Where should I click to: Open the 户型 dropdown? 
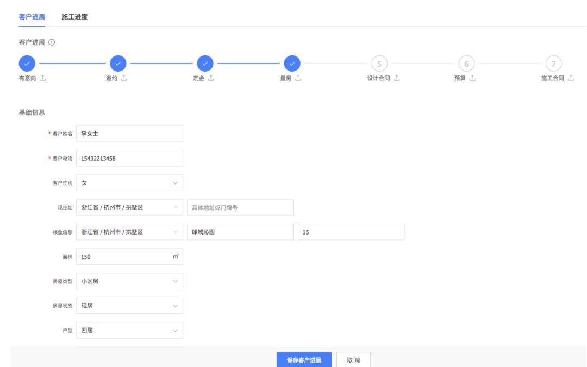[129, 330]
